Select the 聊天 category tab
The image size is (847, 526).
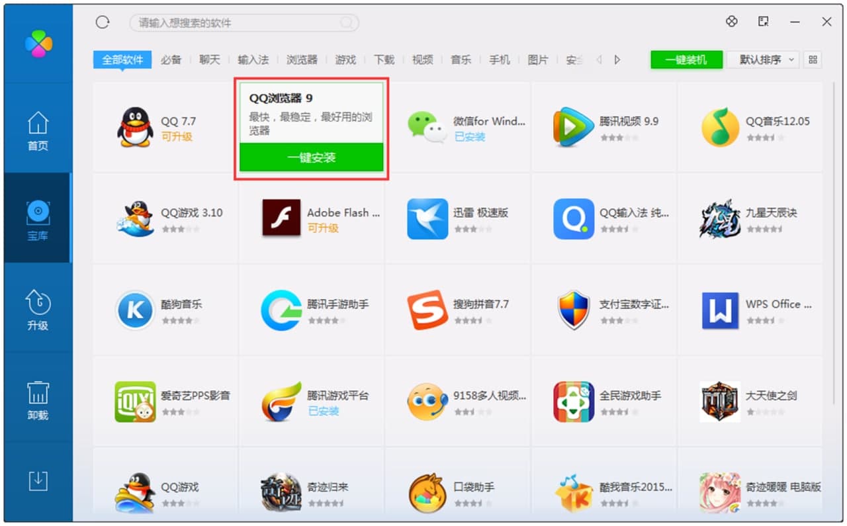(209, 60)
